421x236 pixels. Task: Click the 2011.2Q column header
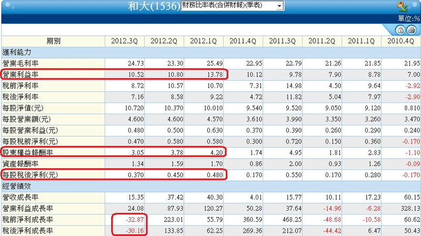pyautogui.click(x=322, y=41)
